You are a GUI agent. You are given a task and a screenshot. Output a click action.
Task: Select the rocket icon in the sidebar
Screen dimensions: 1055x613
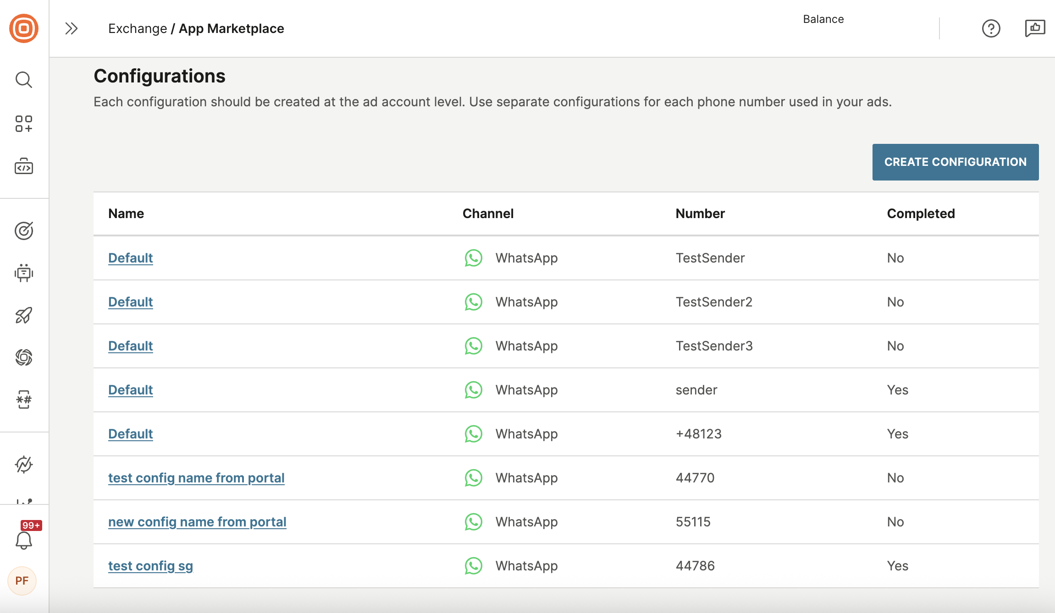click(23, 316)
